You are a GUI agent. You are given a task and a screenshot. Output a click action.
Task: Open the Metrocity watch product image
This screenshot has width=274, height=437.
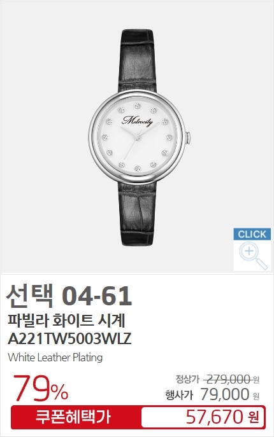click(x=137, y=137)
